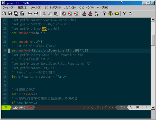Cut selection with the scissors icon
Viewport: 156px width, 120px height.
point(44,13)
